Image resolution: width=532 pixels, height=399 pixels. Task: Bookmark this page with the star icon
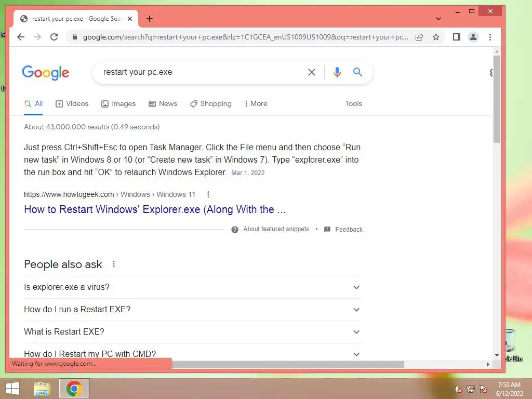tap(436, 37)
